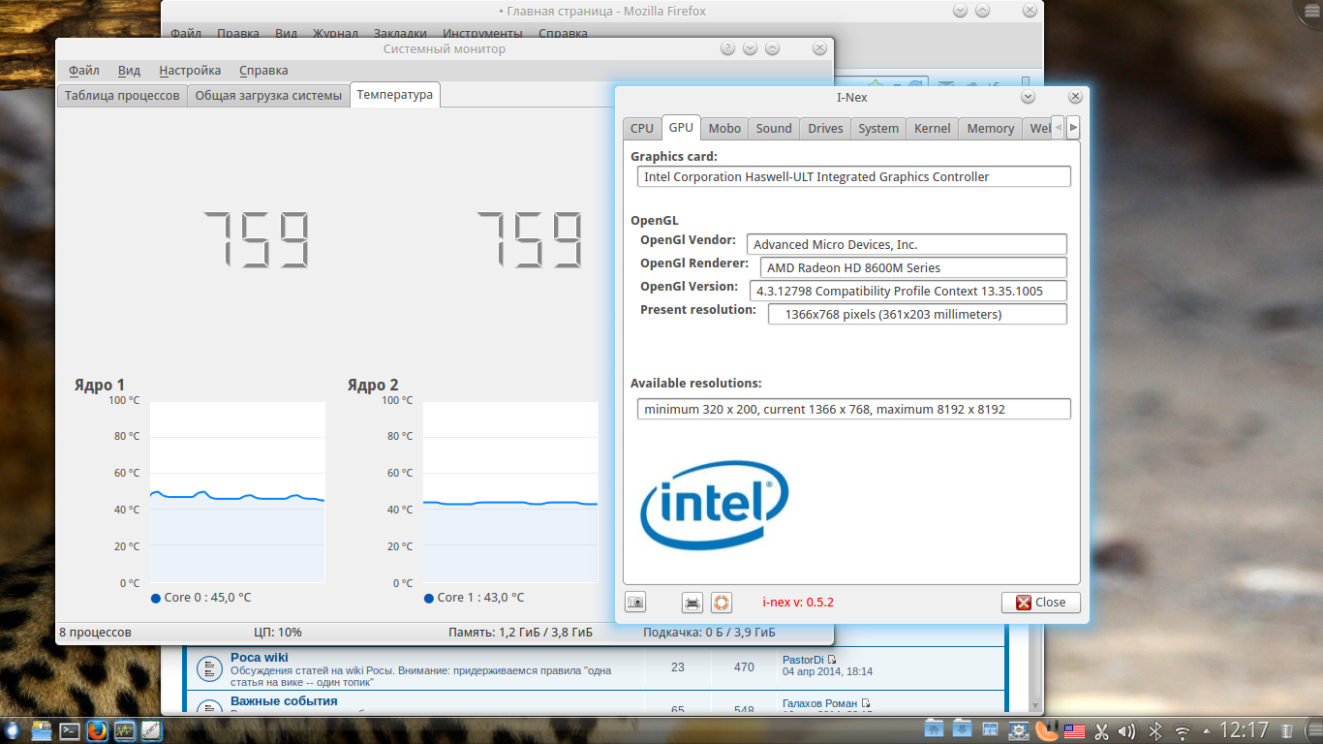This screenshot has height=744, width=1323.
Task: Switch to the Memory tab in I-Nex
Action: point(991,128)
